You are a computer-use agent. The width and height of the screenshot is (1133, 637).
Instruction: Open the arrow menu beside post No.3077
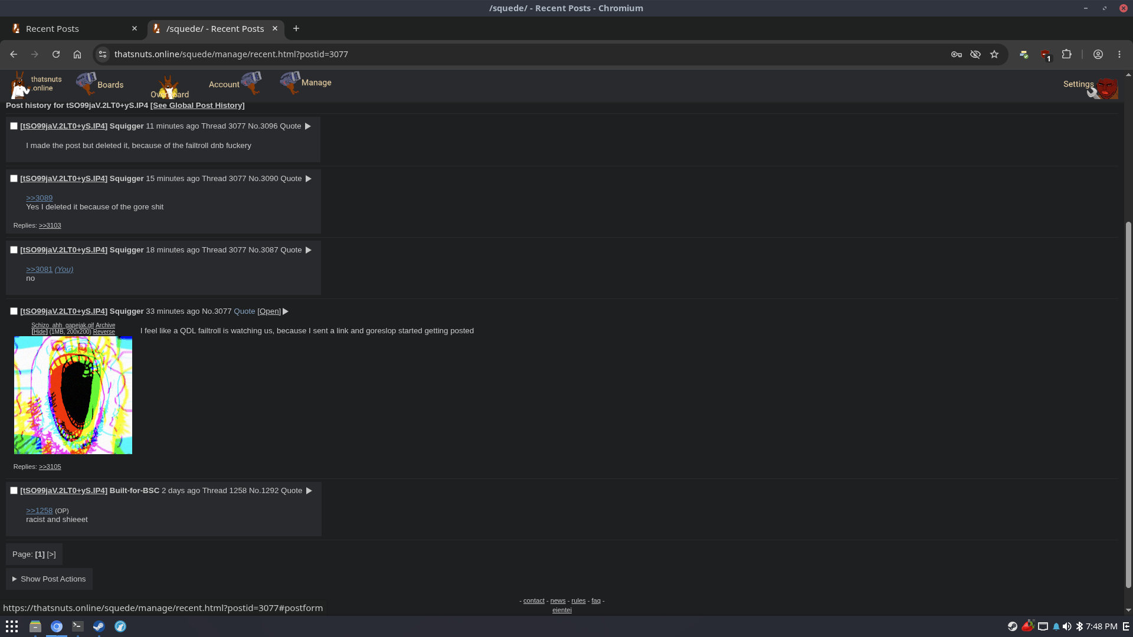pos(286,311)
